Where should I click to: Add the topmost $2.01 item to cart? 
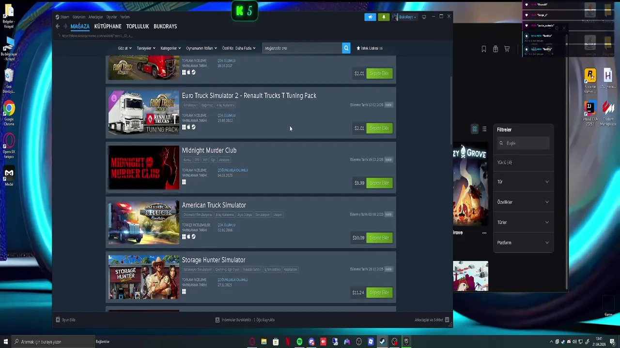coord(379,73)
